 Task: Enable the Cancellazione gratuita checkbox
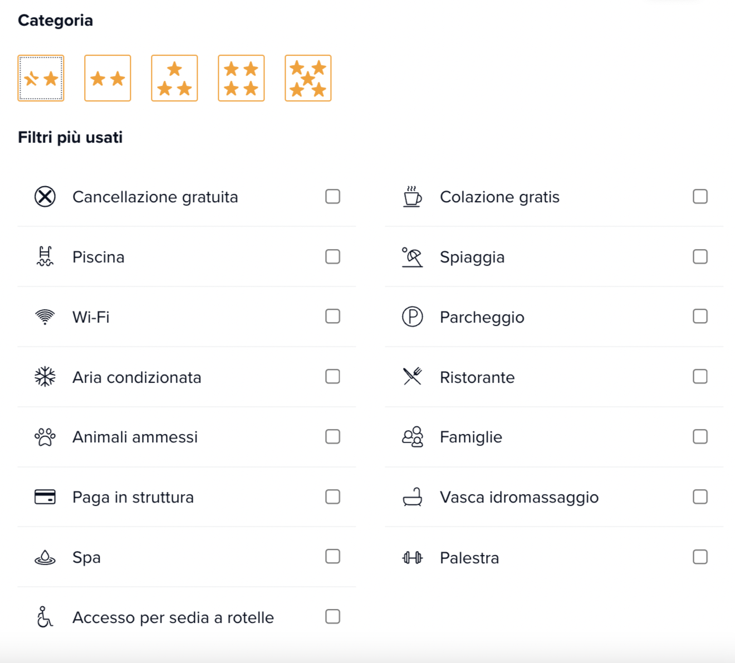332,197
